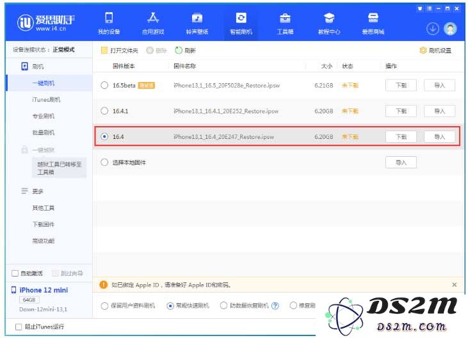Download the 16.4.1 firmware
The height and width of the screenshot is (338, 468).
click(401, 111)
